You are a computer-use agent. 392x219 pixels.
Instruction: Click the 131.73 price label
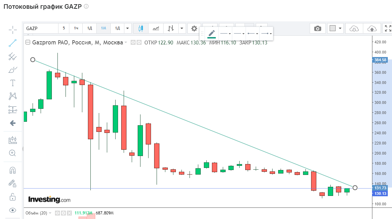(380, 188)
